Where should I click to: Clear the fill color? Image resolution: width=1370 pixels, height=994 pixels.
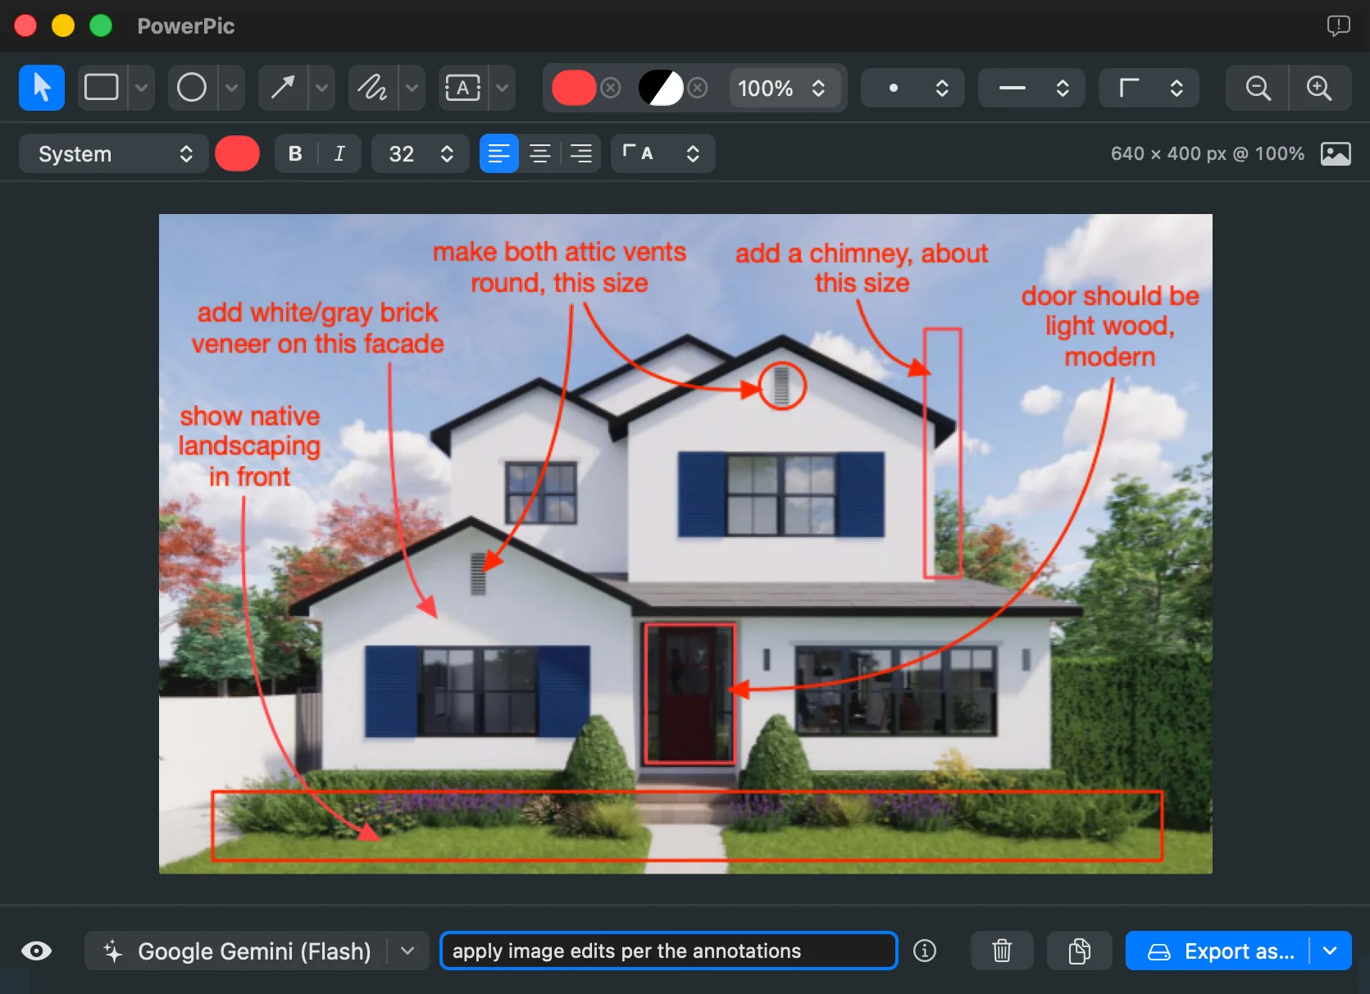point(698,88)
